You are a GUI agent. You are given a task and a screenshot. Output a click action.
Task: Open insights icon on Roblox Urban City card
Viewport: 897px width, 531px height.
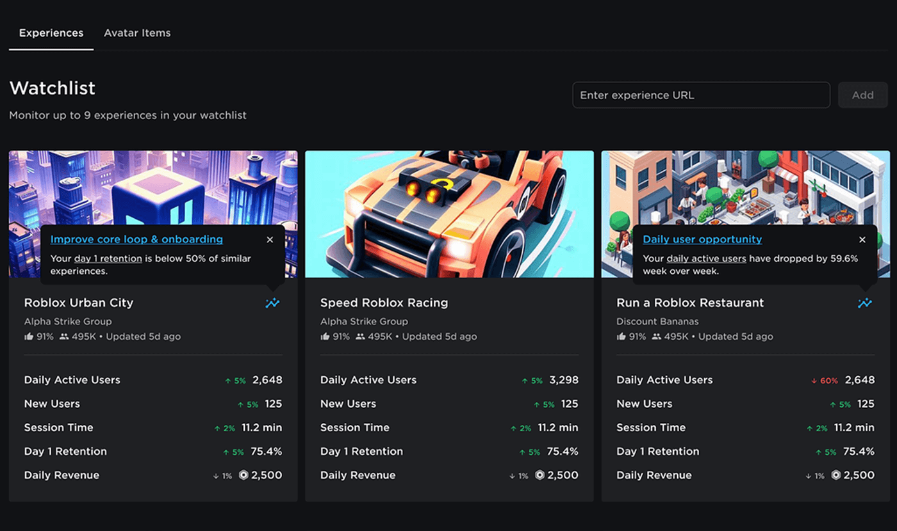(x=272, y=303)
